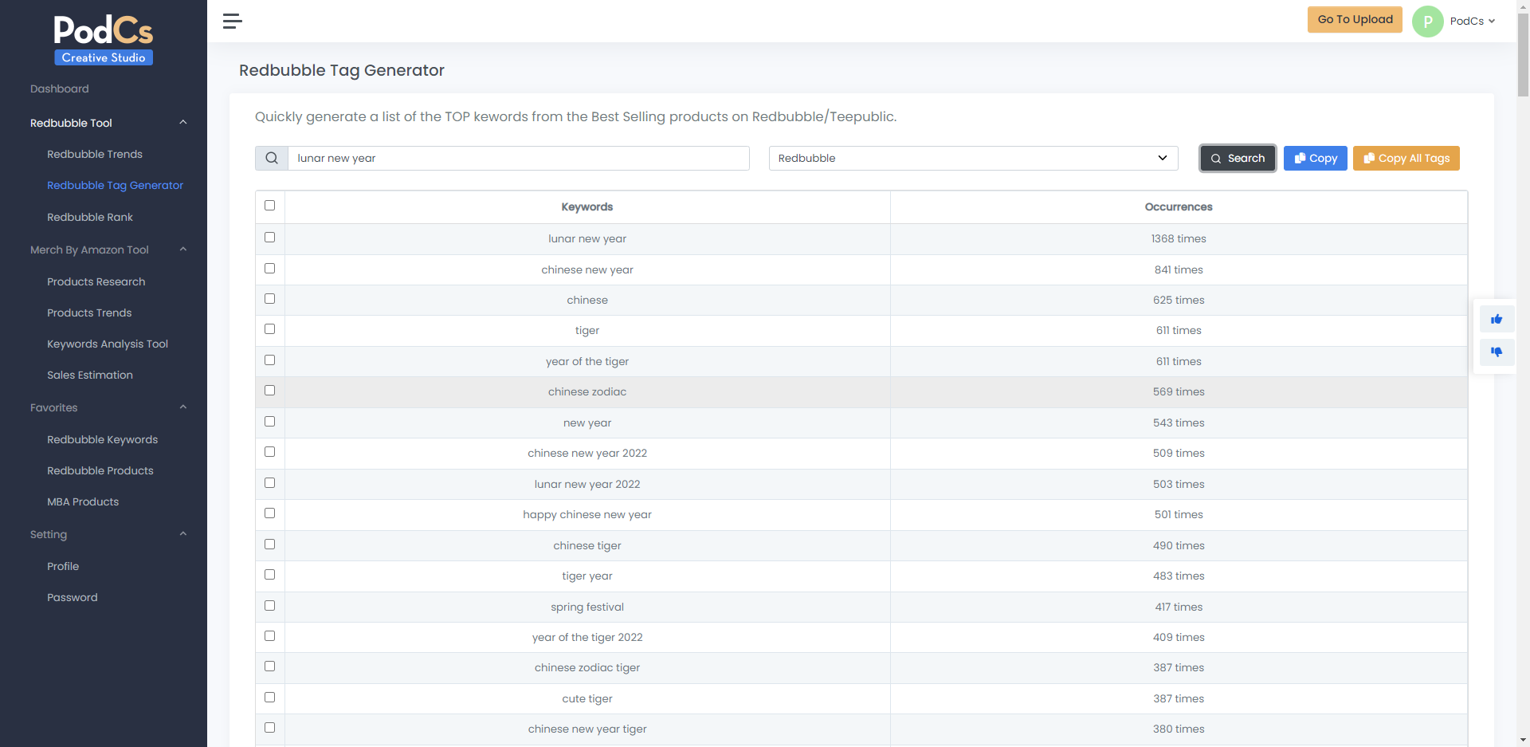
Task: Click the magnifier icon beside keyword field
Action: point(272,158)
